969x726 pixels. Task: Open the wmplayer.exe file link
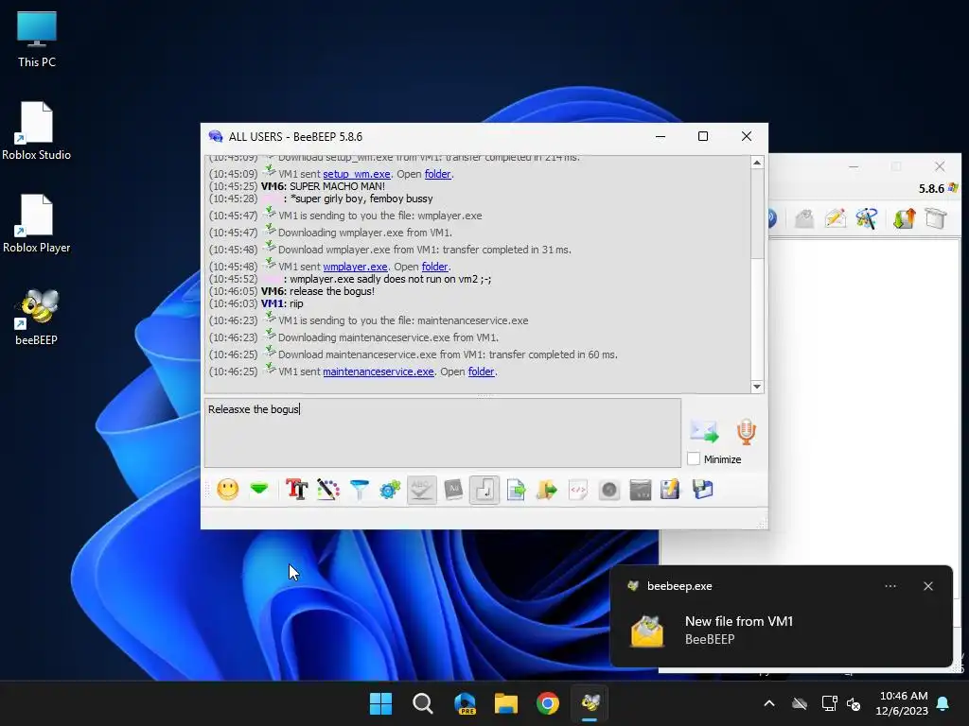click(x=356, y=267)
